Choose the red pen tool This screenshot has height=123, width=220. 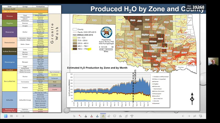[x=91, y=116]
